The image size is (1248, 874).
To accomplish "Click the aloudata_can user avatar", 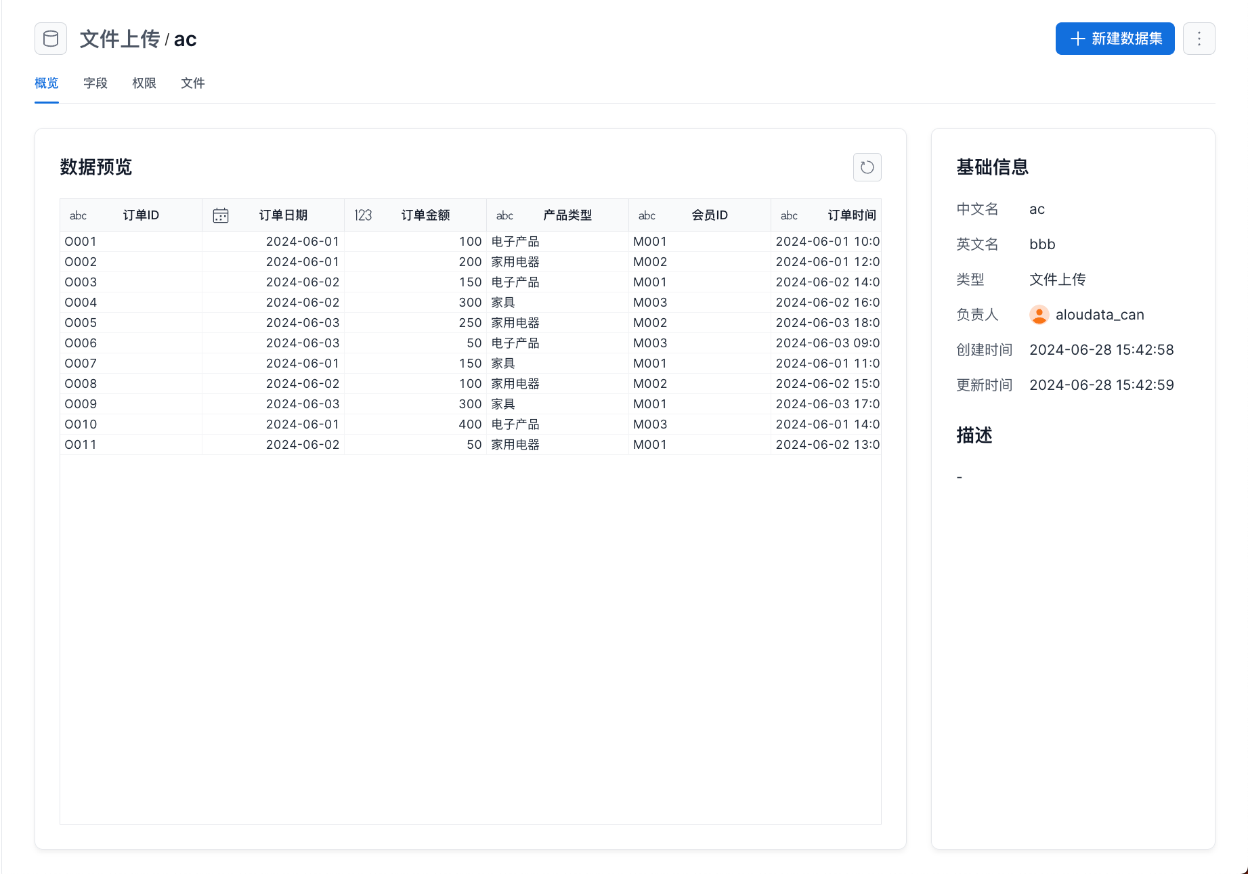I will tap(1039, 315).
